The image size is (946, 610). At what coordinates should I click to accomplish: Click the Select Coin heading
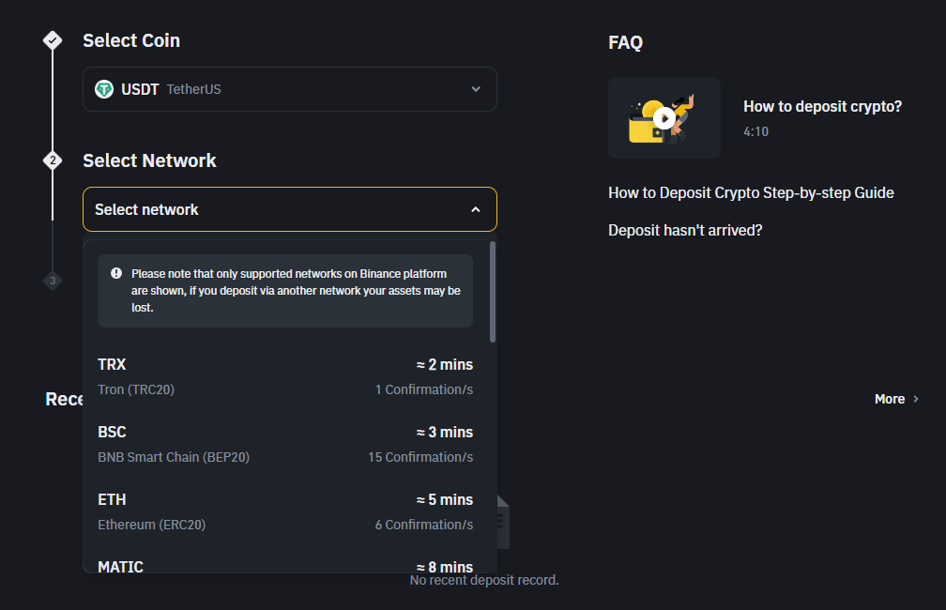coord(131,40)
